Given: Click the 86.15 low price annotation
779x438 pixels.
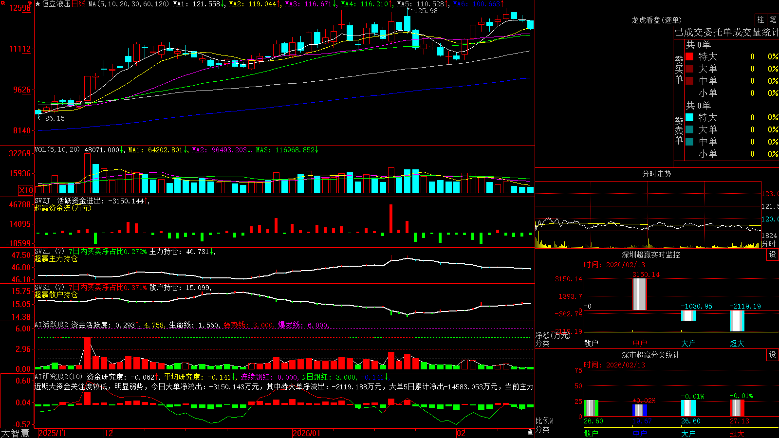Looking at the screenshot, I should 55,118.
